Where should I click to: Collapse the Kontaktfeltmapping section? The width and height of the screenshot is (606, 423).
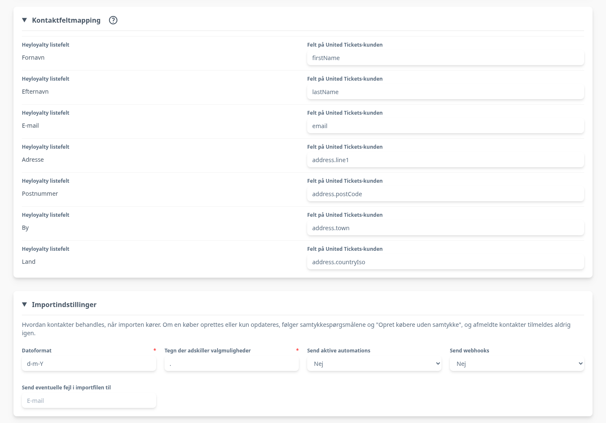[x=24, y=20]
